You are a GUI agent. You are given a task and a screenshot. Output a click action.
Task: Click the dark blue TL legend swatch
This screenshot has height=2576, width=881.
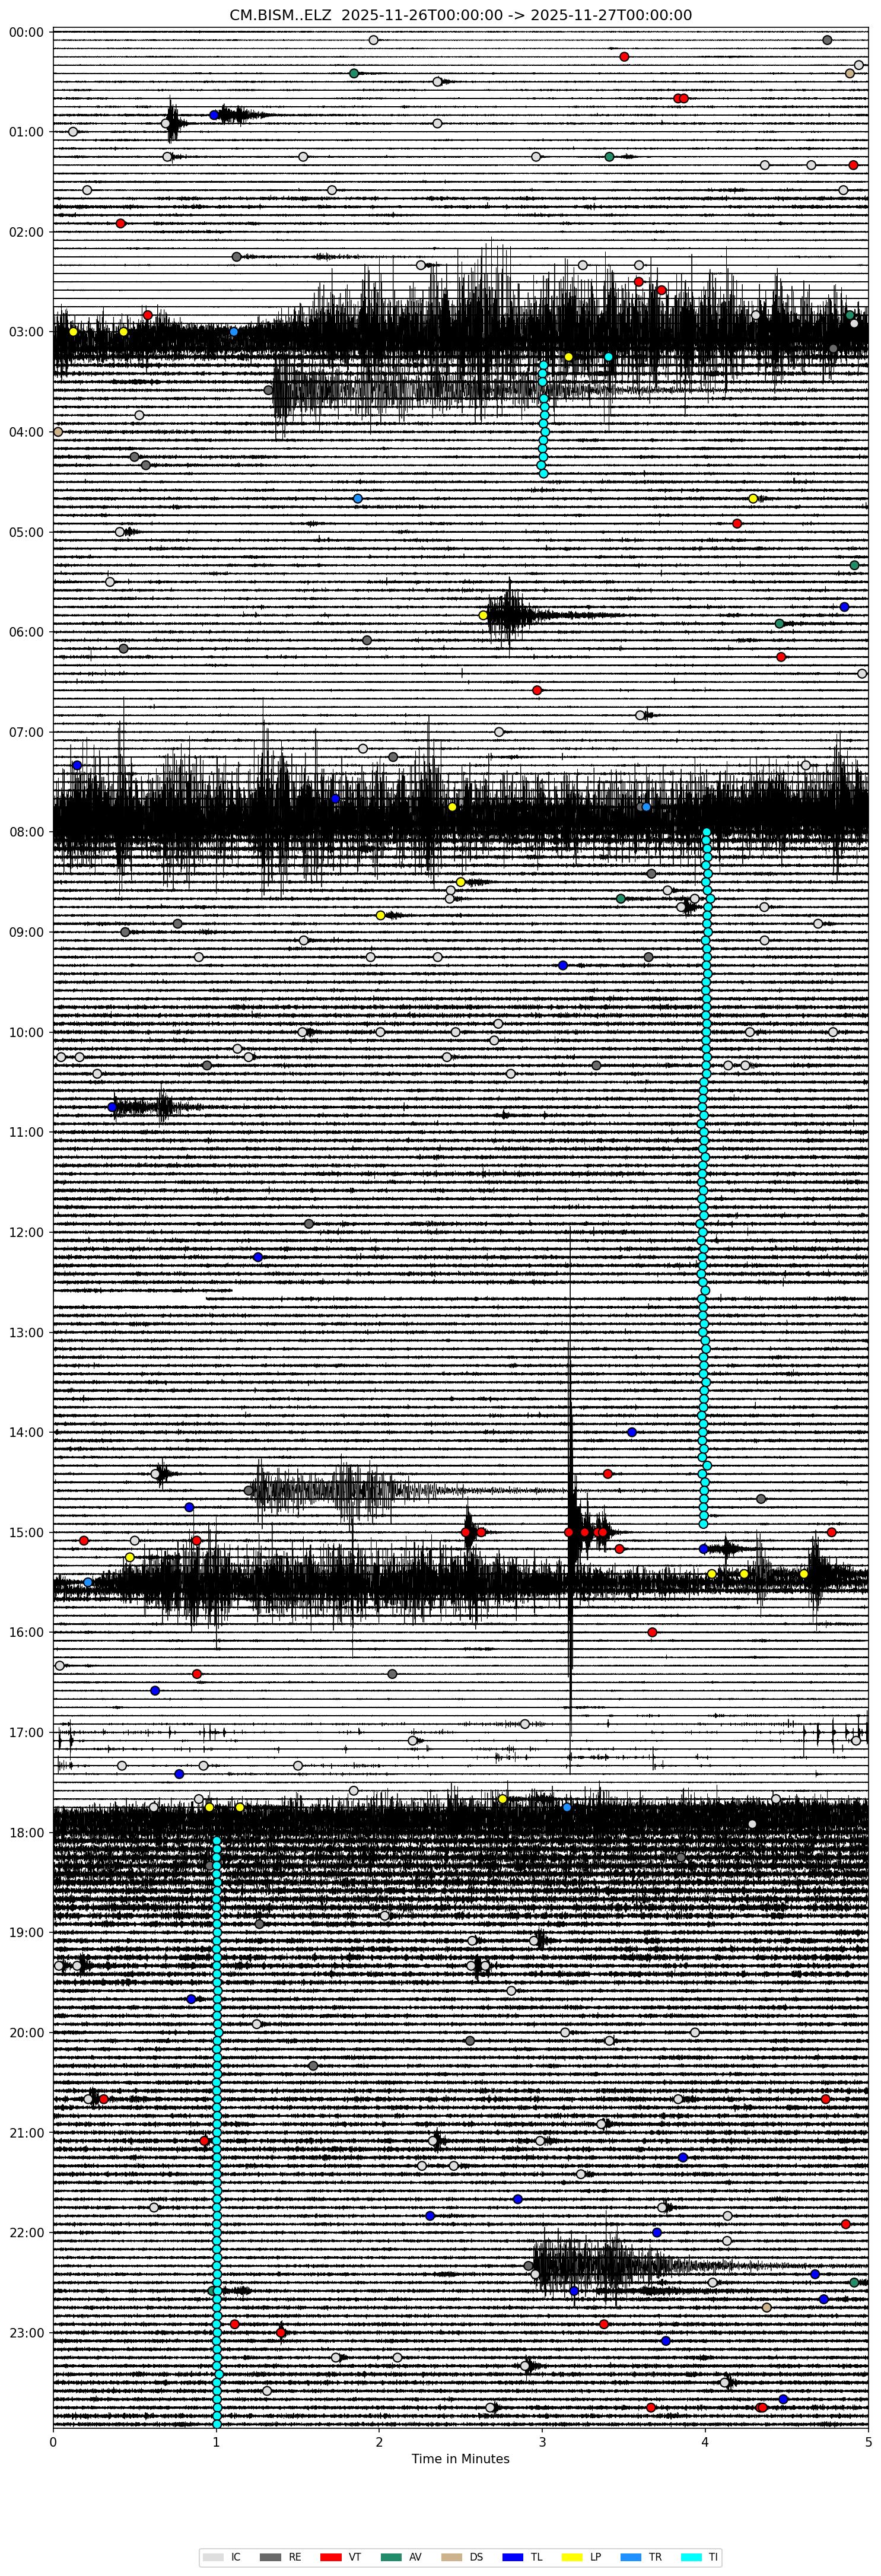coord(512,2549)
